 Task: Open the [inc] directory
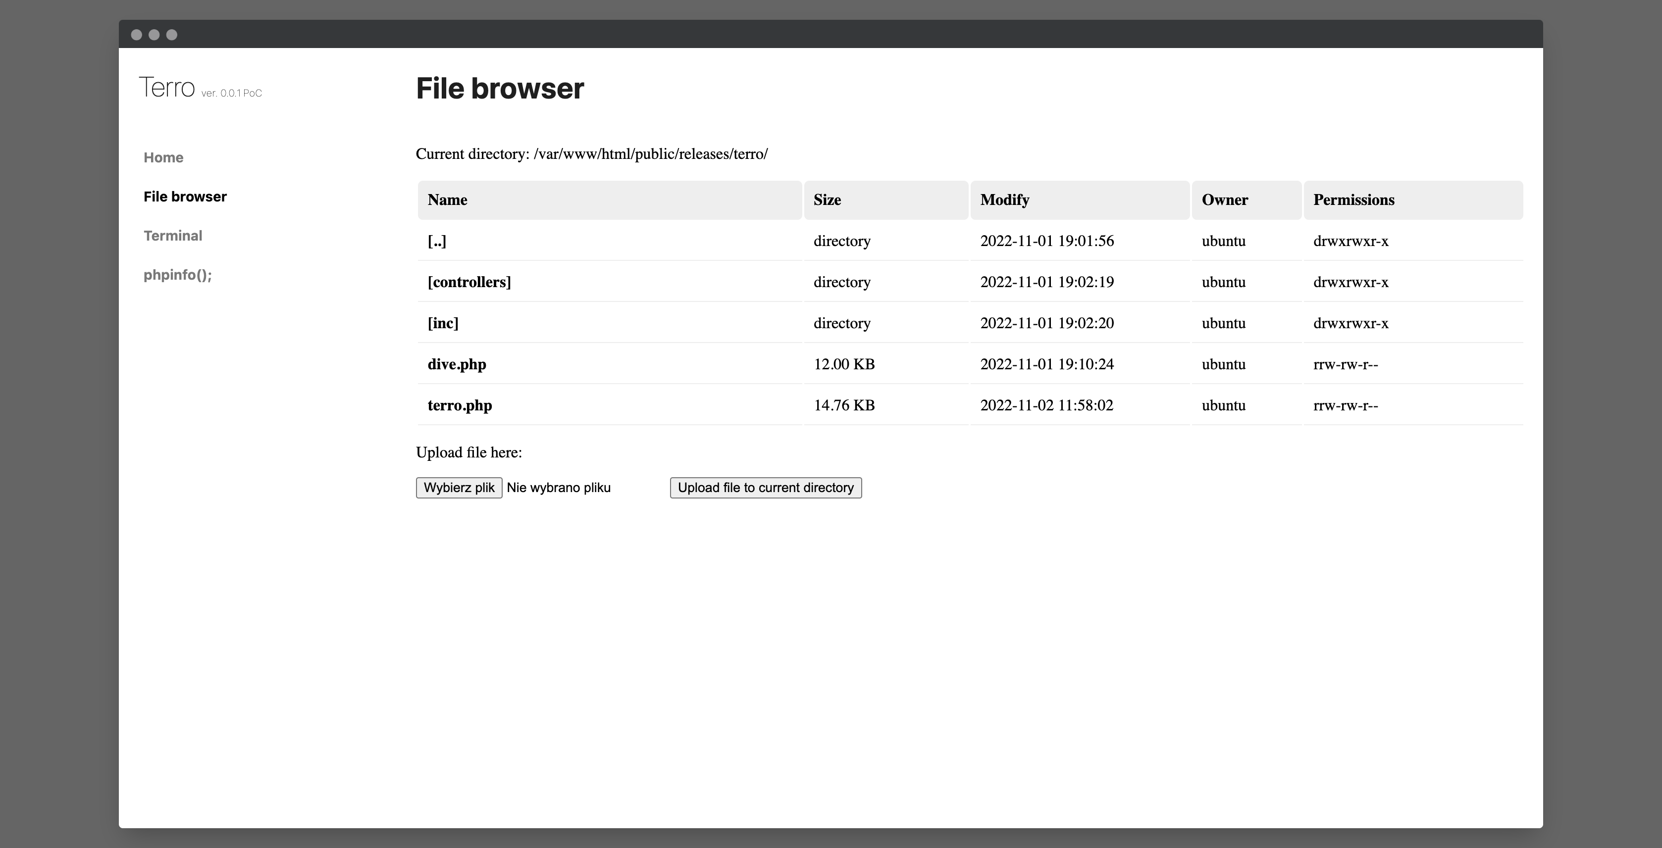[x=443, y=323]
